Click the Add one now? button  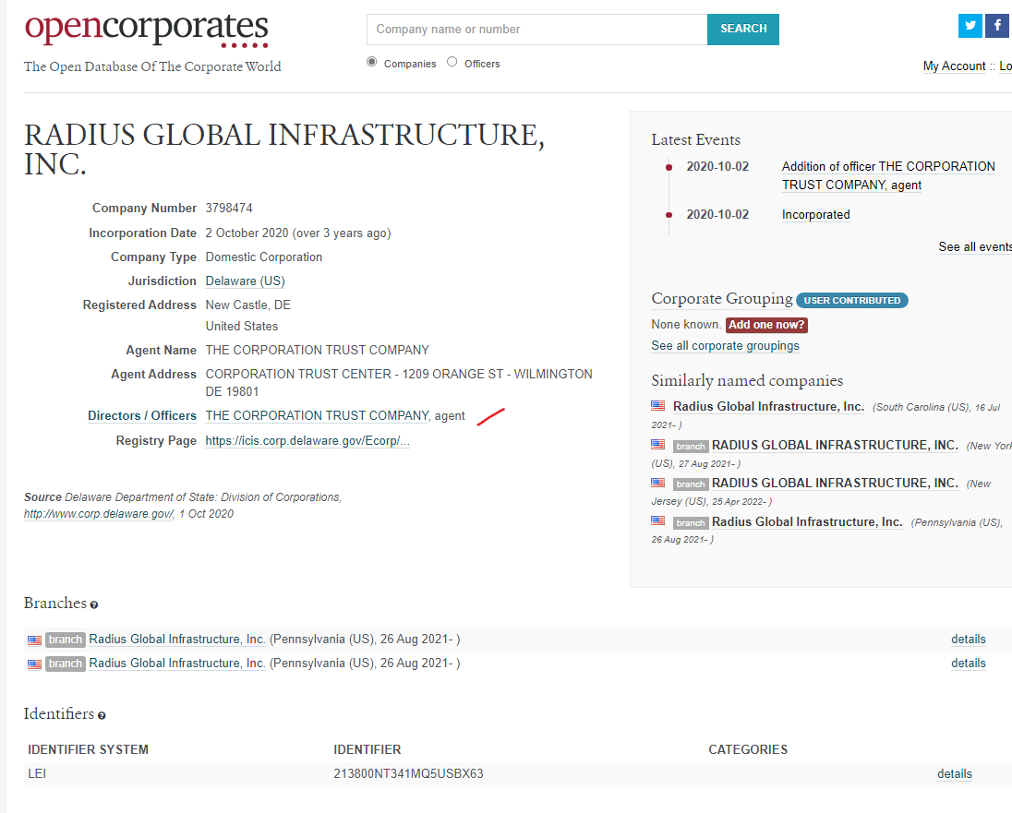(766, 325)
